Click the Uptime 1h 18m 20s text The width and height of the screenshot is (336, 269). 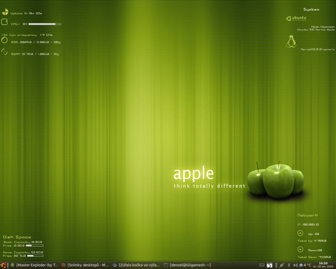[26, 13]
